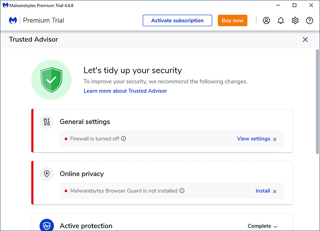Click the orange Buy now button

click(233, 20)
